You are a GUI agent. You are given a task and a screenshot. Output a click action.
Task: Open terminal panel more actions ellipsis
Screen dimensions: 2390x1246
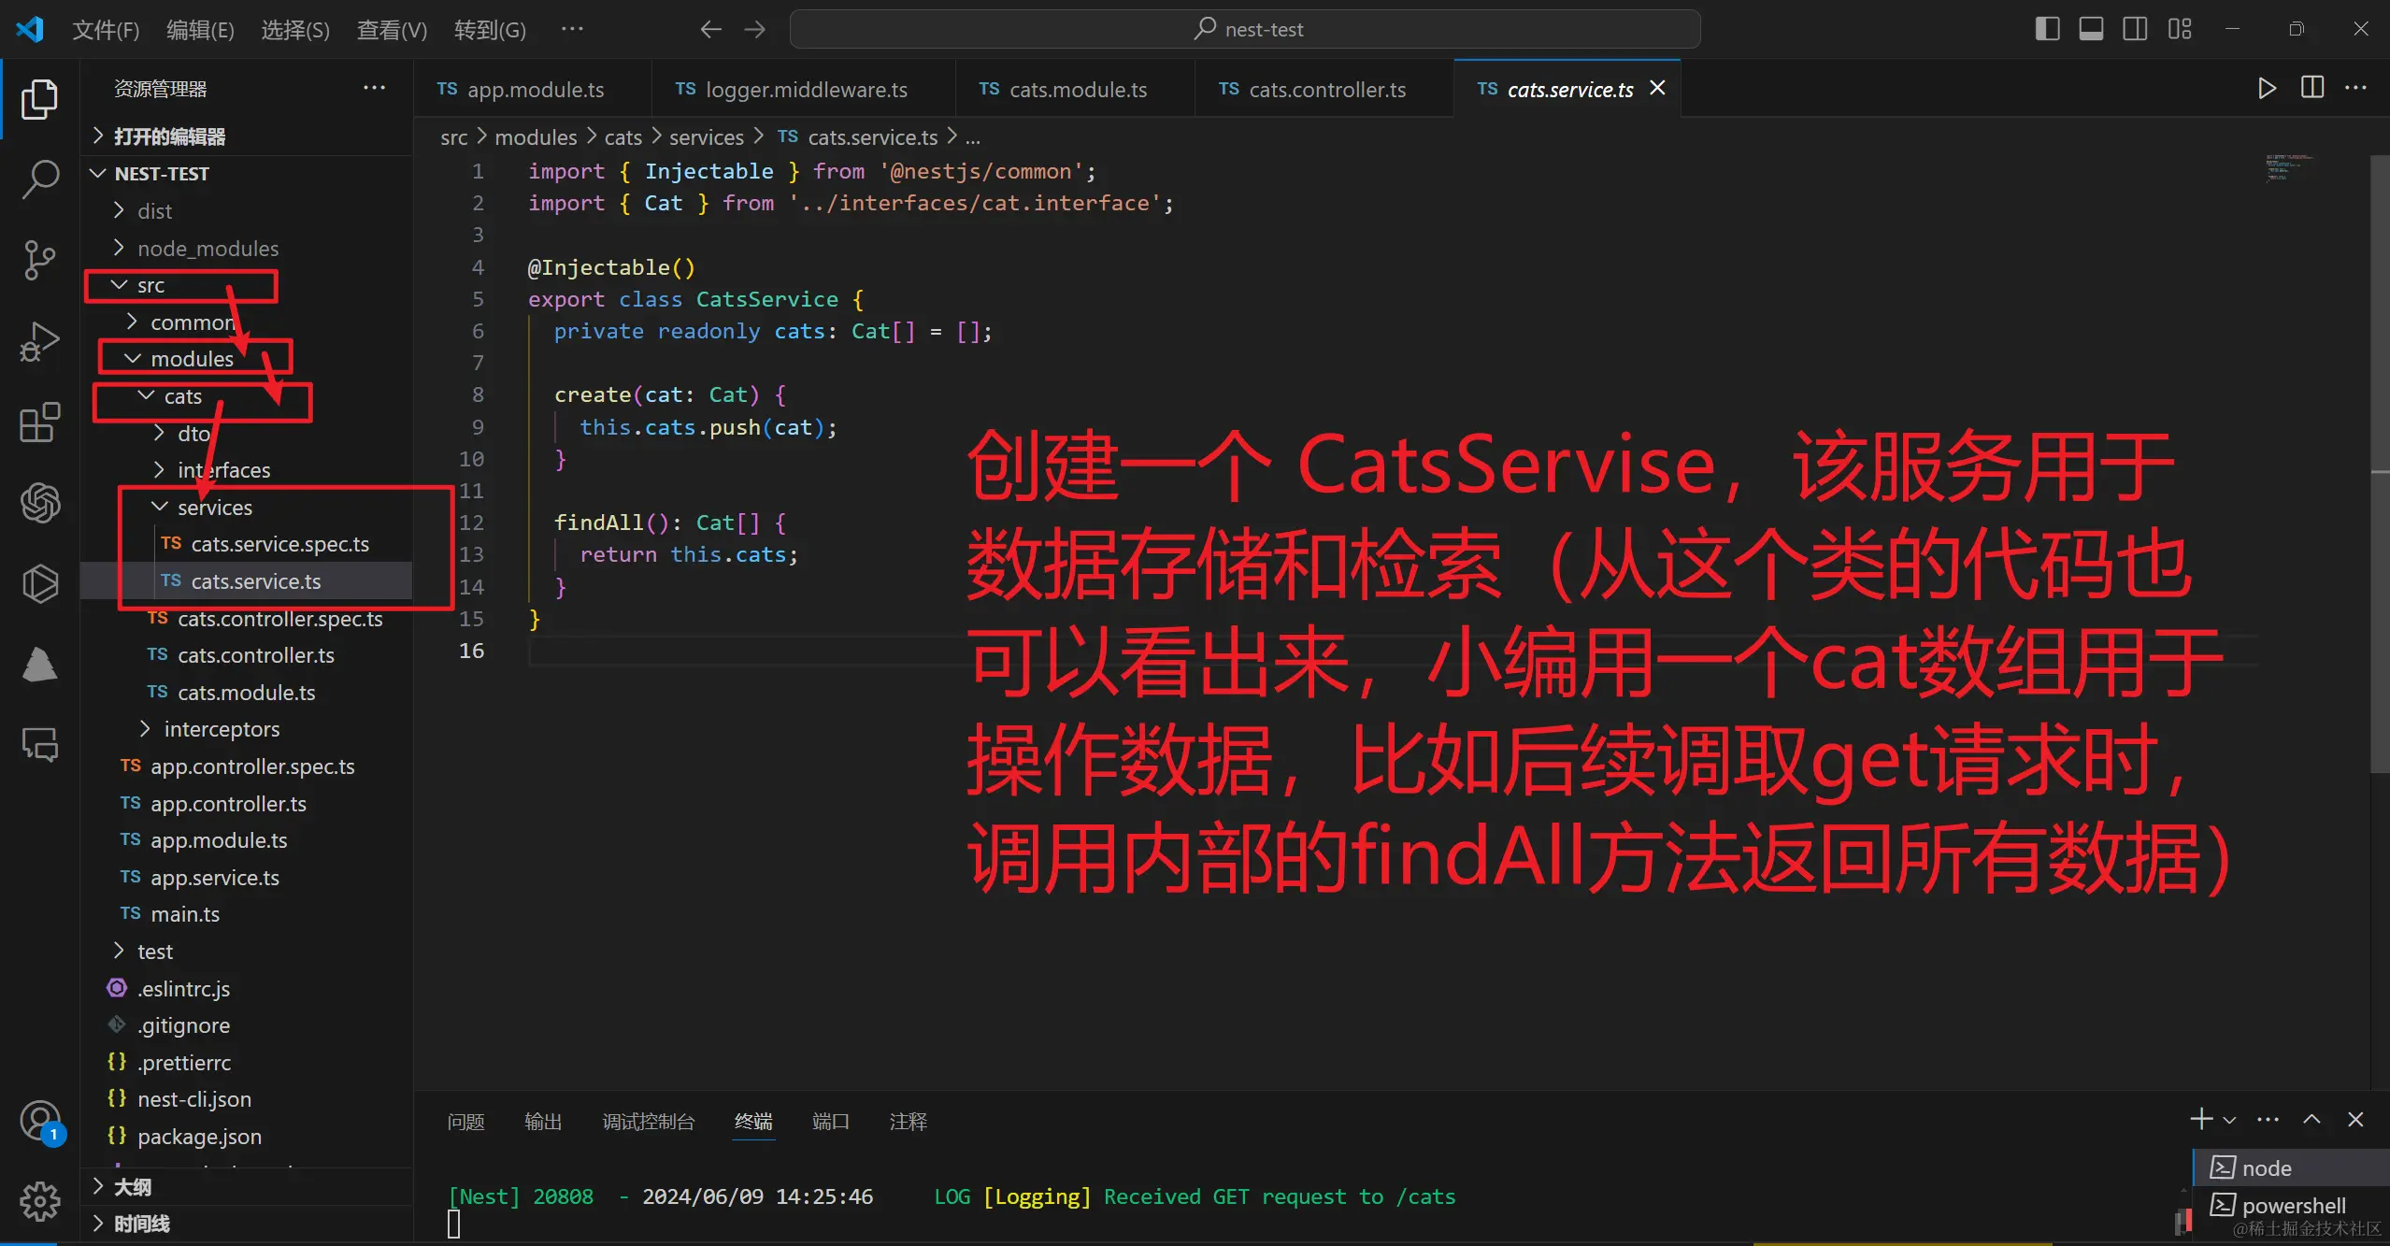pos(2268,1119)
